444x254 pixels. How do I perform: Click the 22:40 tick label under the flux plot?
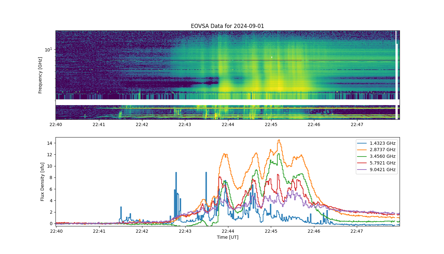coord(56,231)
